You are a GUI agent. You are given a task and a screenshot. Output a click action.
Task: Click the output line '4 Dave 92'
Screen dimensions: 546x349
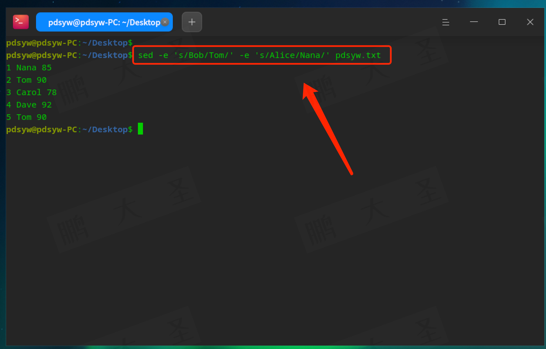[29, 105]
